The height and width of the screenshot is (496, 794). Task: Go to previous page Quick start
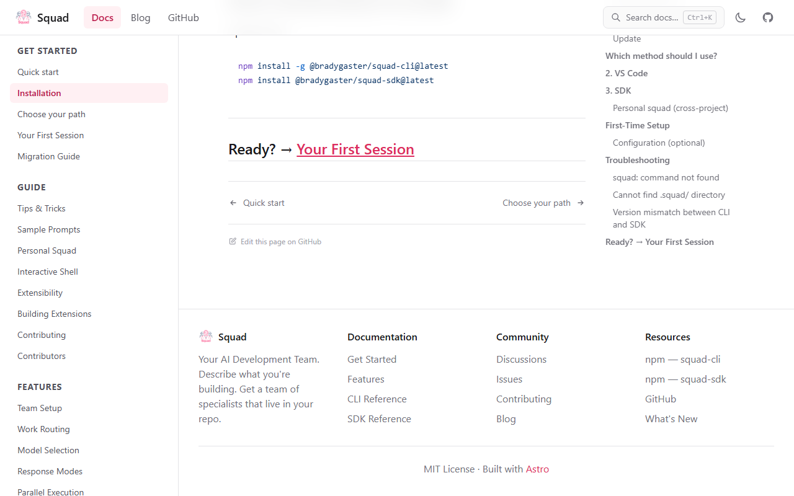[257, 203]
